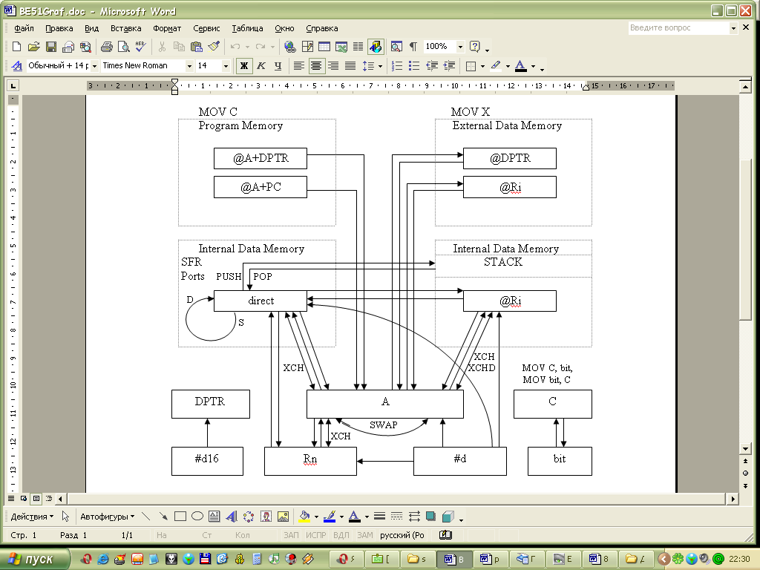Viewport: 760px width, 570px height.
Task: Click the vertical scrollbar down arrow
Action: pyautogui.click(x=745, y=449)
